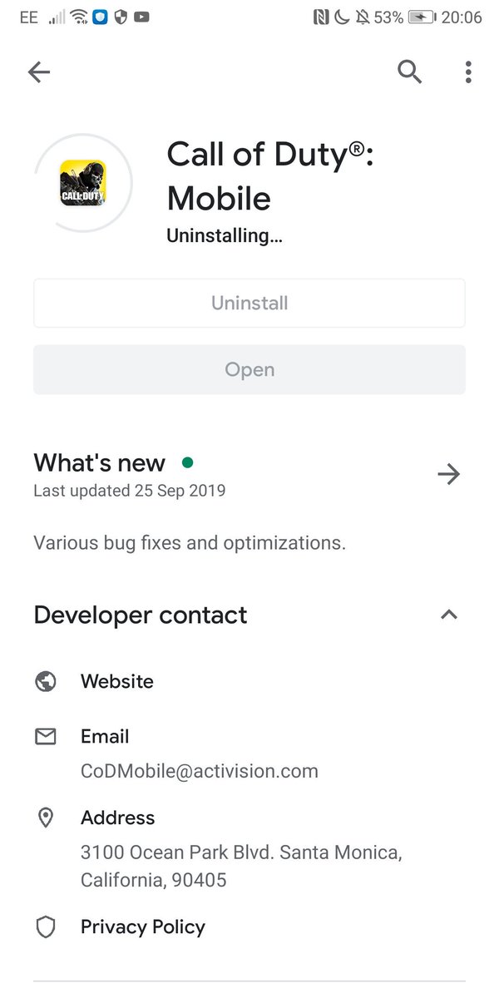Tap the Address location pin icon
The width and height of the screenshot is (499, 998).
pos(46,818)
